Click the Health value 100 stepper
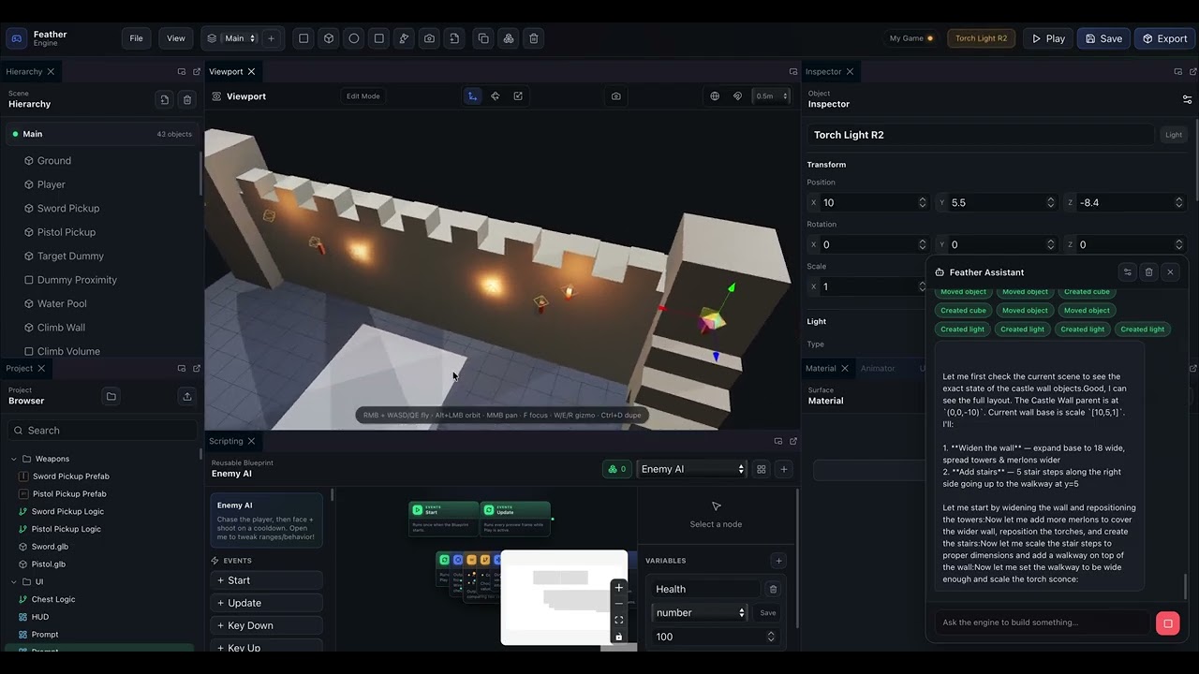Viewport: 1199px width, 674px height. pyautogui.click(x=771, y=637)
